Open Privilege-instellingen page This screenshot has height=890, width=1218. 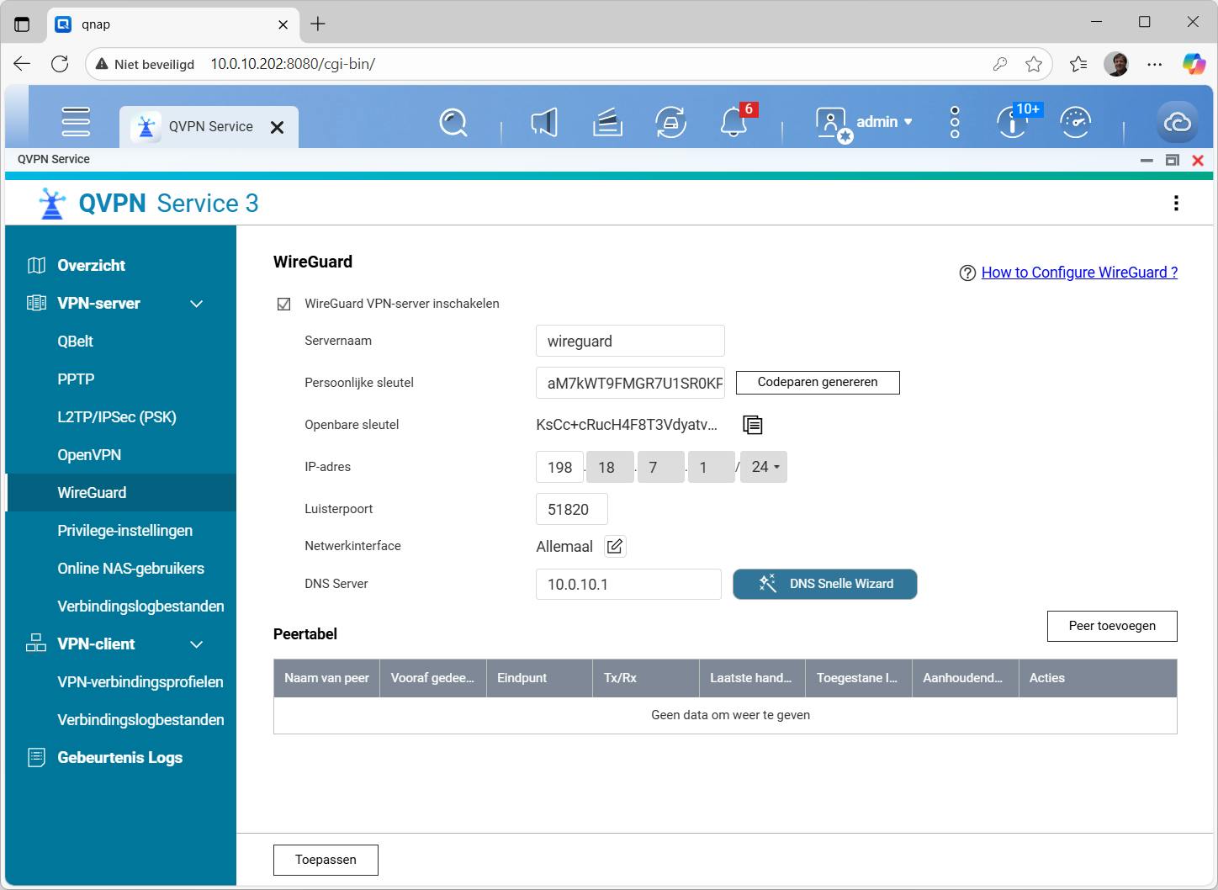coord(124,531)
